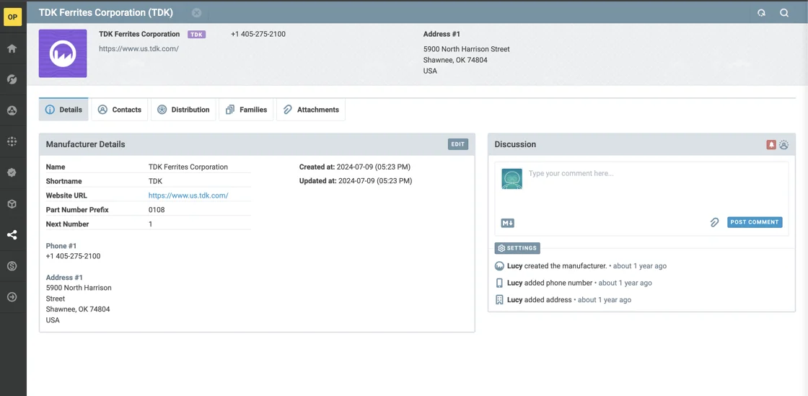Toggle the red notification bell in Discussion

771,145
